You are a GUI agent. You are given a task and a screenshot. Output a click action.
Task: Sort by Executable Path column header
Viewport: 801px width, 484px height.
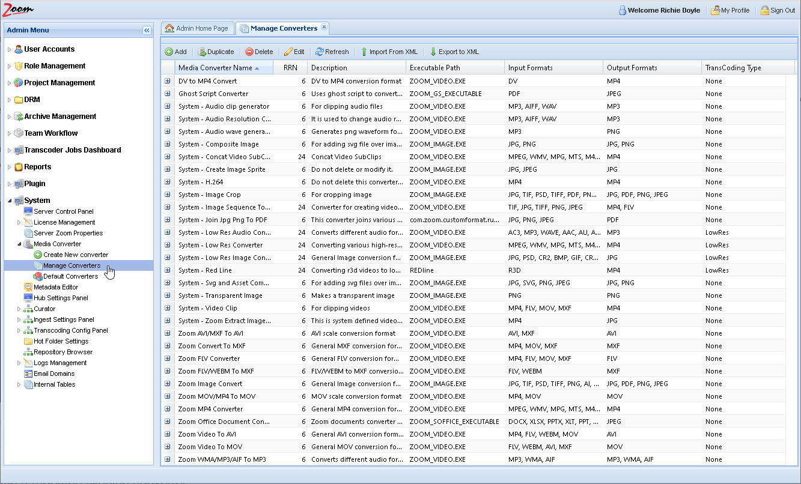tap(455, 68)
